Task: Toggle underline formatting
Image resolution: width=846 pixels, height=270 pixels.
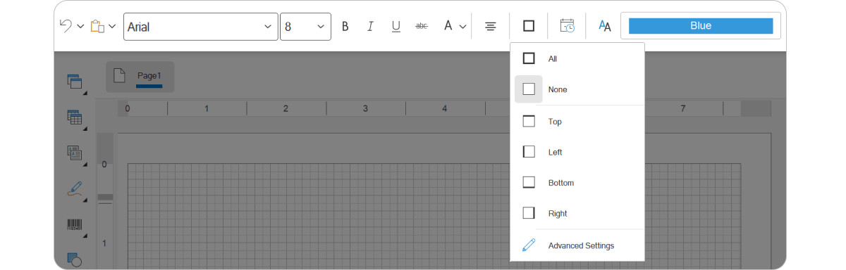Action: click(x=396, y=26)
